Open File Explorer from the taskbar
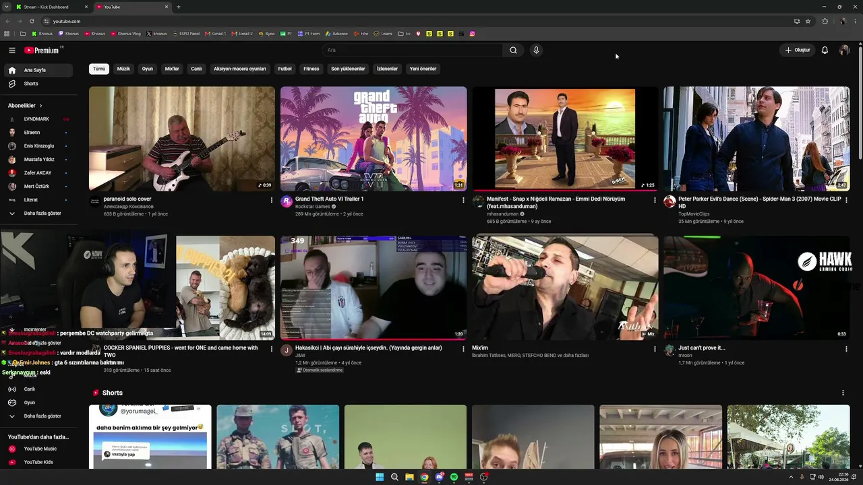The height and width of the screenshot is (485, 863). tap(409, 477)
